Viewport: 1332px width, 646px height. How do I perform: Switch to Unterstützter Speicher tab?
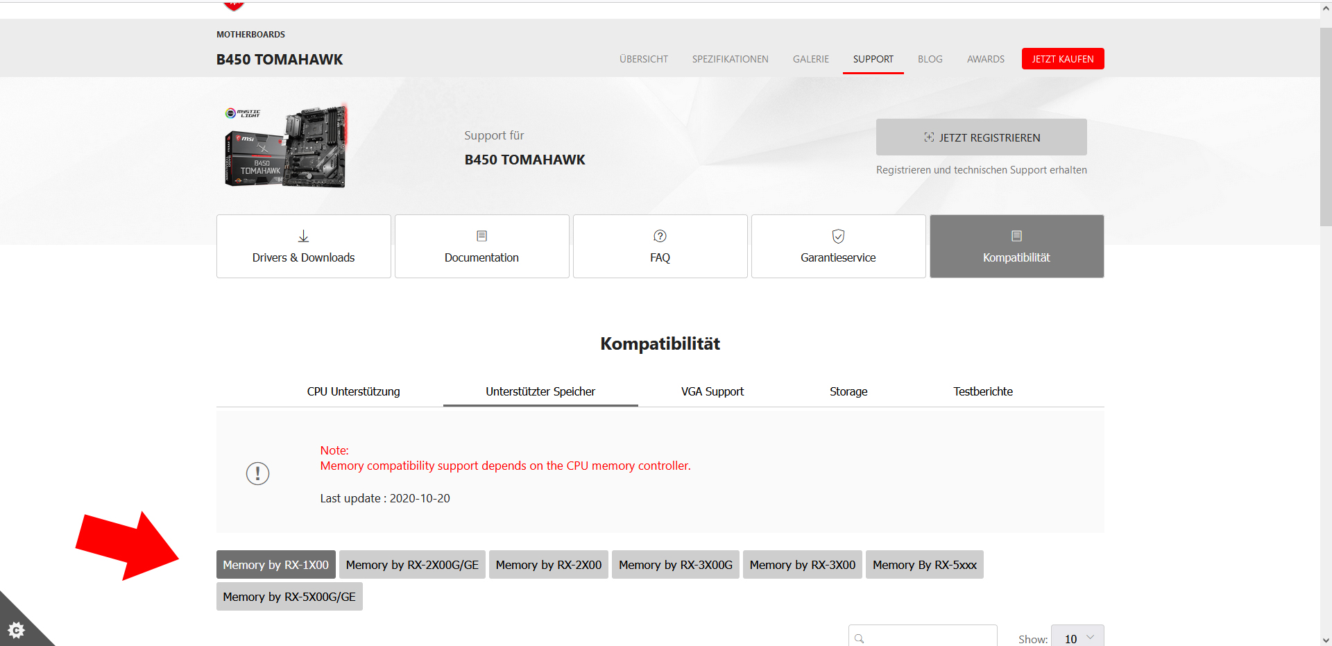click(540, 391)
